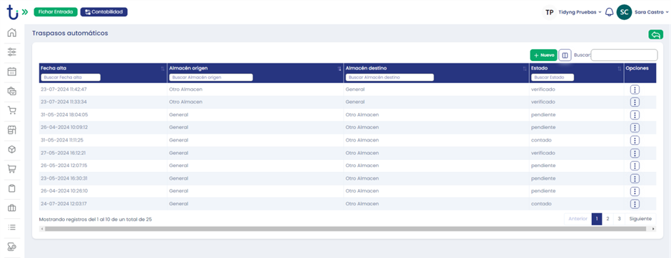
Task: Click the SC user avatar
Action: 624,12
